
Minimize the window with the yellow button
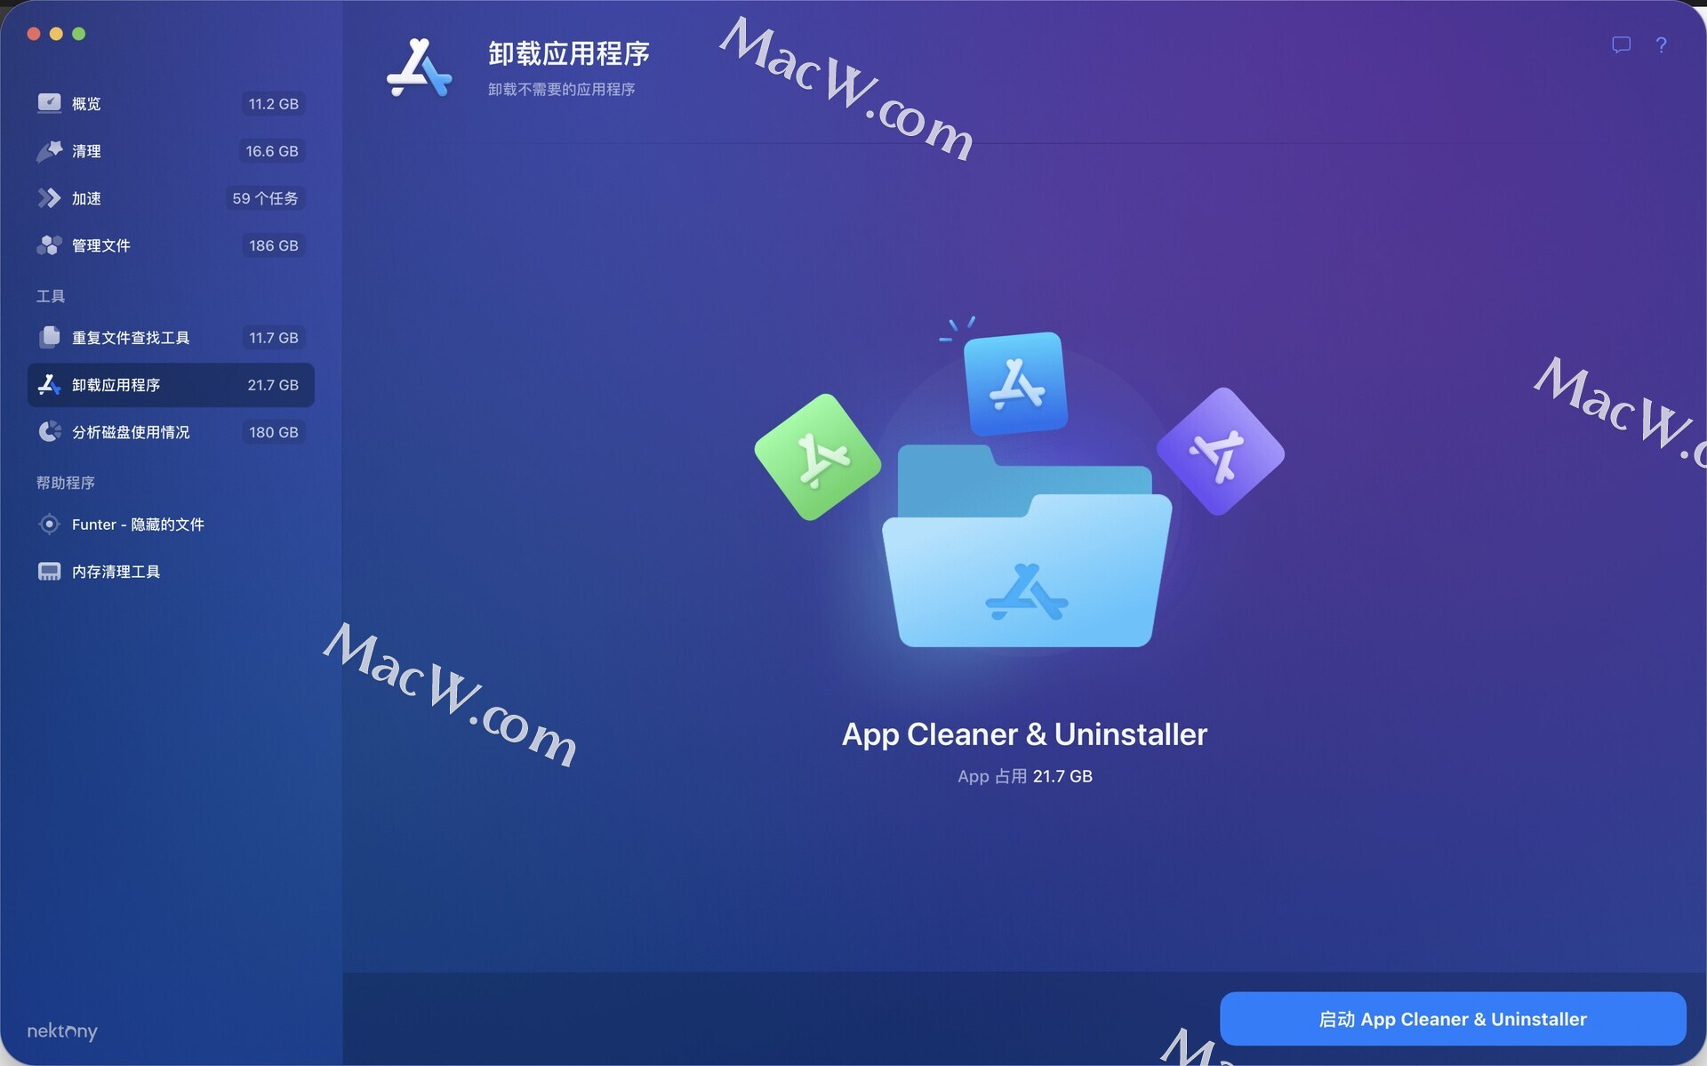(x=56, y=34)
